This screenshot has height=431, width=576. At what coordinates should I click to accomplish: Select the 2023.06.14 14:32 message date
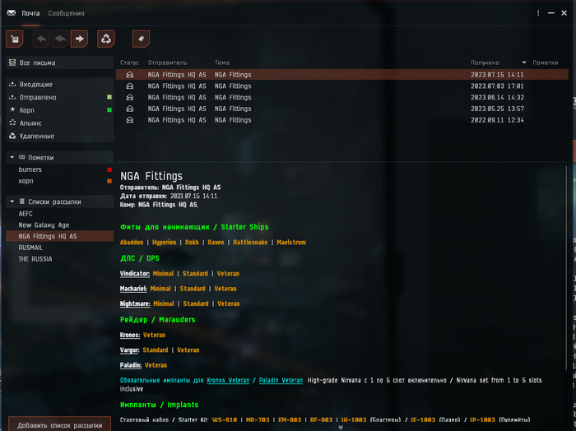[x=497, y=97]
